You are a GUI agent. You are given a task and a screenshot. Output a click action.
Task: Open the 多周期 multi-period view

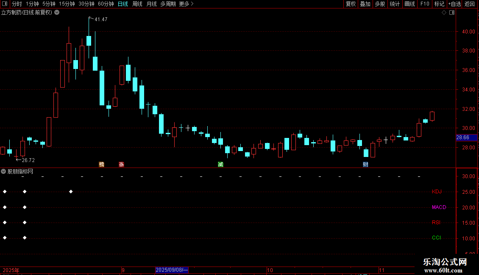[x=168, y=4]
